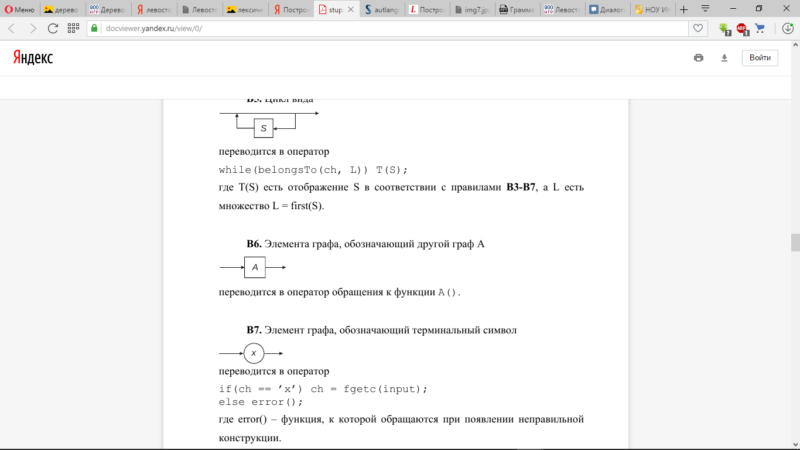
Task: Click the 'if(ch == 'x') ch = fgetc(input);' line
Action: (x=323, y=389)
